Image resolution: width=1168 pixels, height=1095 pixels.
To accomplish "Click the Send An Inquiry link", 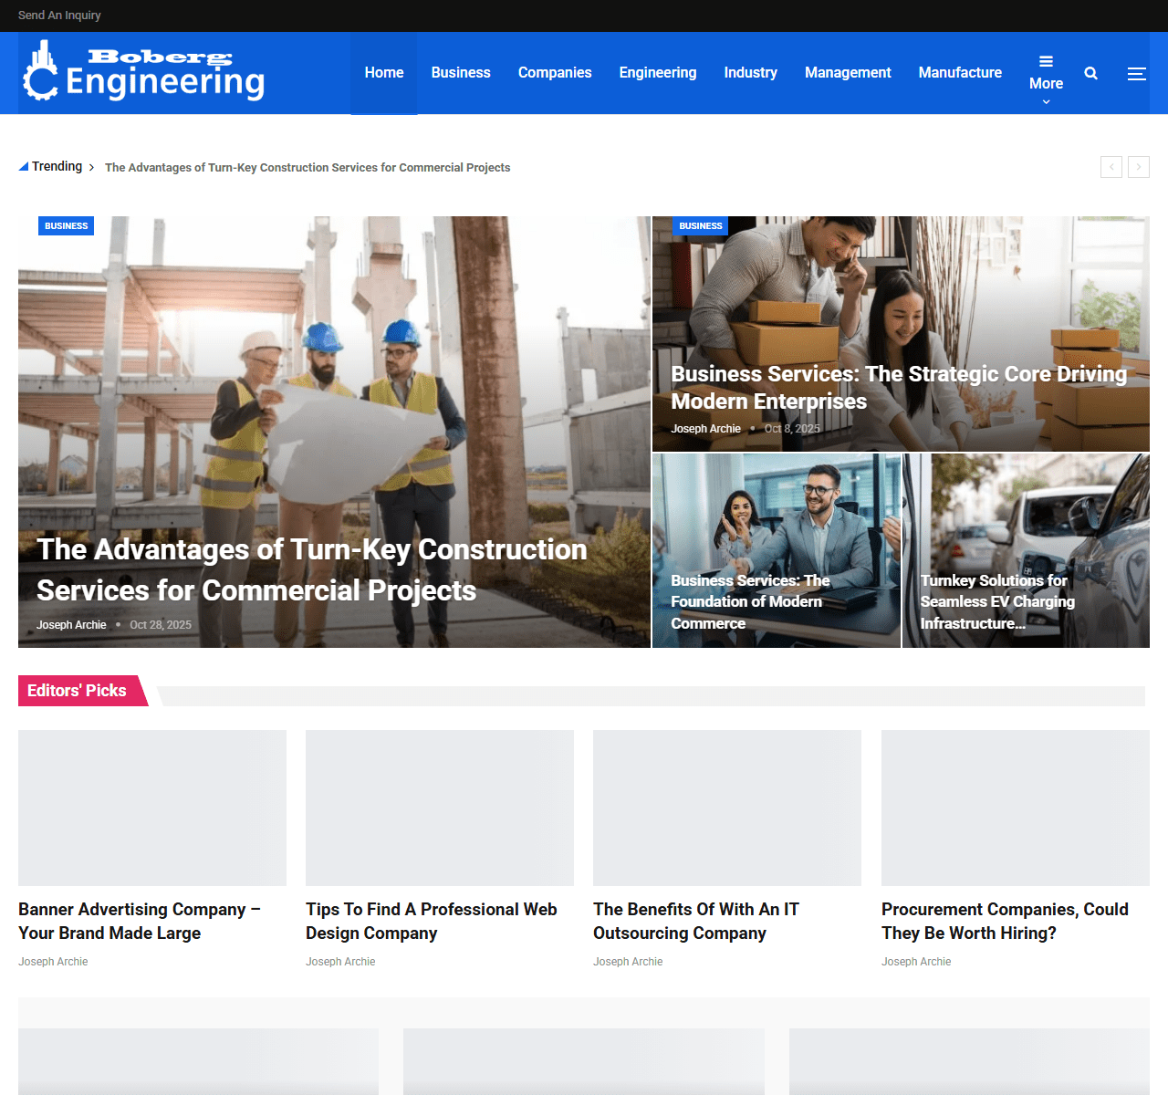I will tap(59, 16).
